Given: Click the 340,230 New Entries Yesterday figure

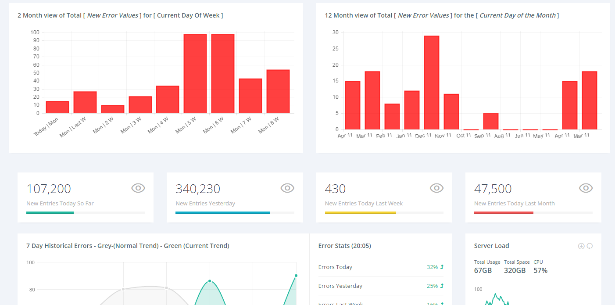Looking at the screenshot, I should coord(198,189).
